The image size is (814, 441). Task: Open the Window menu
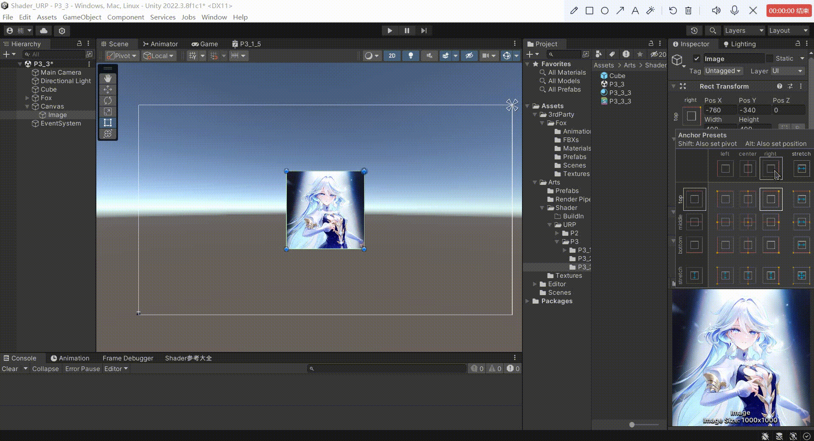214,17
